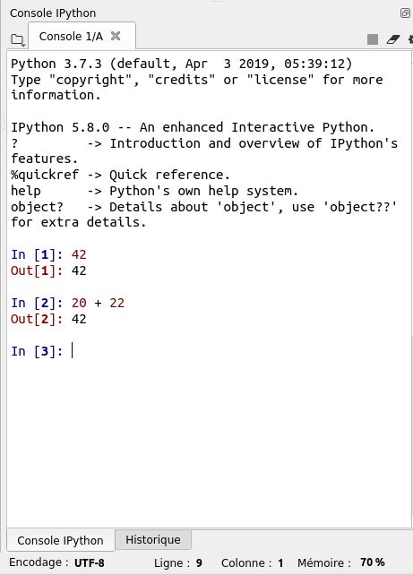Screen dimensions: 413x575
Task: Click the In [1] input value 42
Action: tap(79, 254)
